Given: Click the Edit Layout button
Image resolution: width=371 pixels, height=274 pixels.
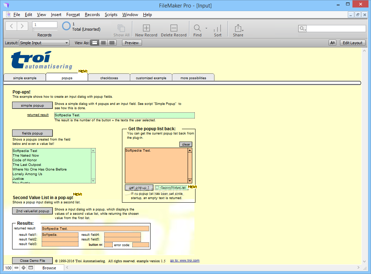Looking at the screenshot, I should pos(352,43).
